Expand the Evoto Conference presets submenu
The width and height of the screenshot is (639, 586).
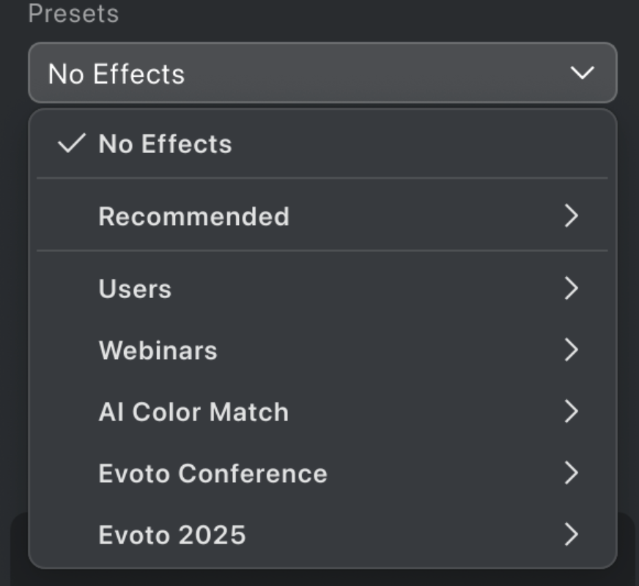point(572,472)
